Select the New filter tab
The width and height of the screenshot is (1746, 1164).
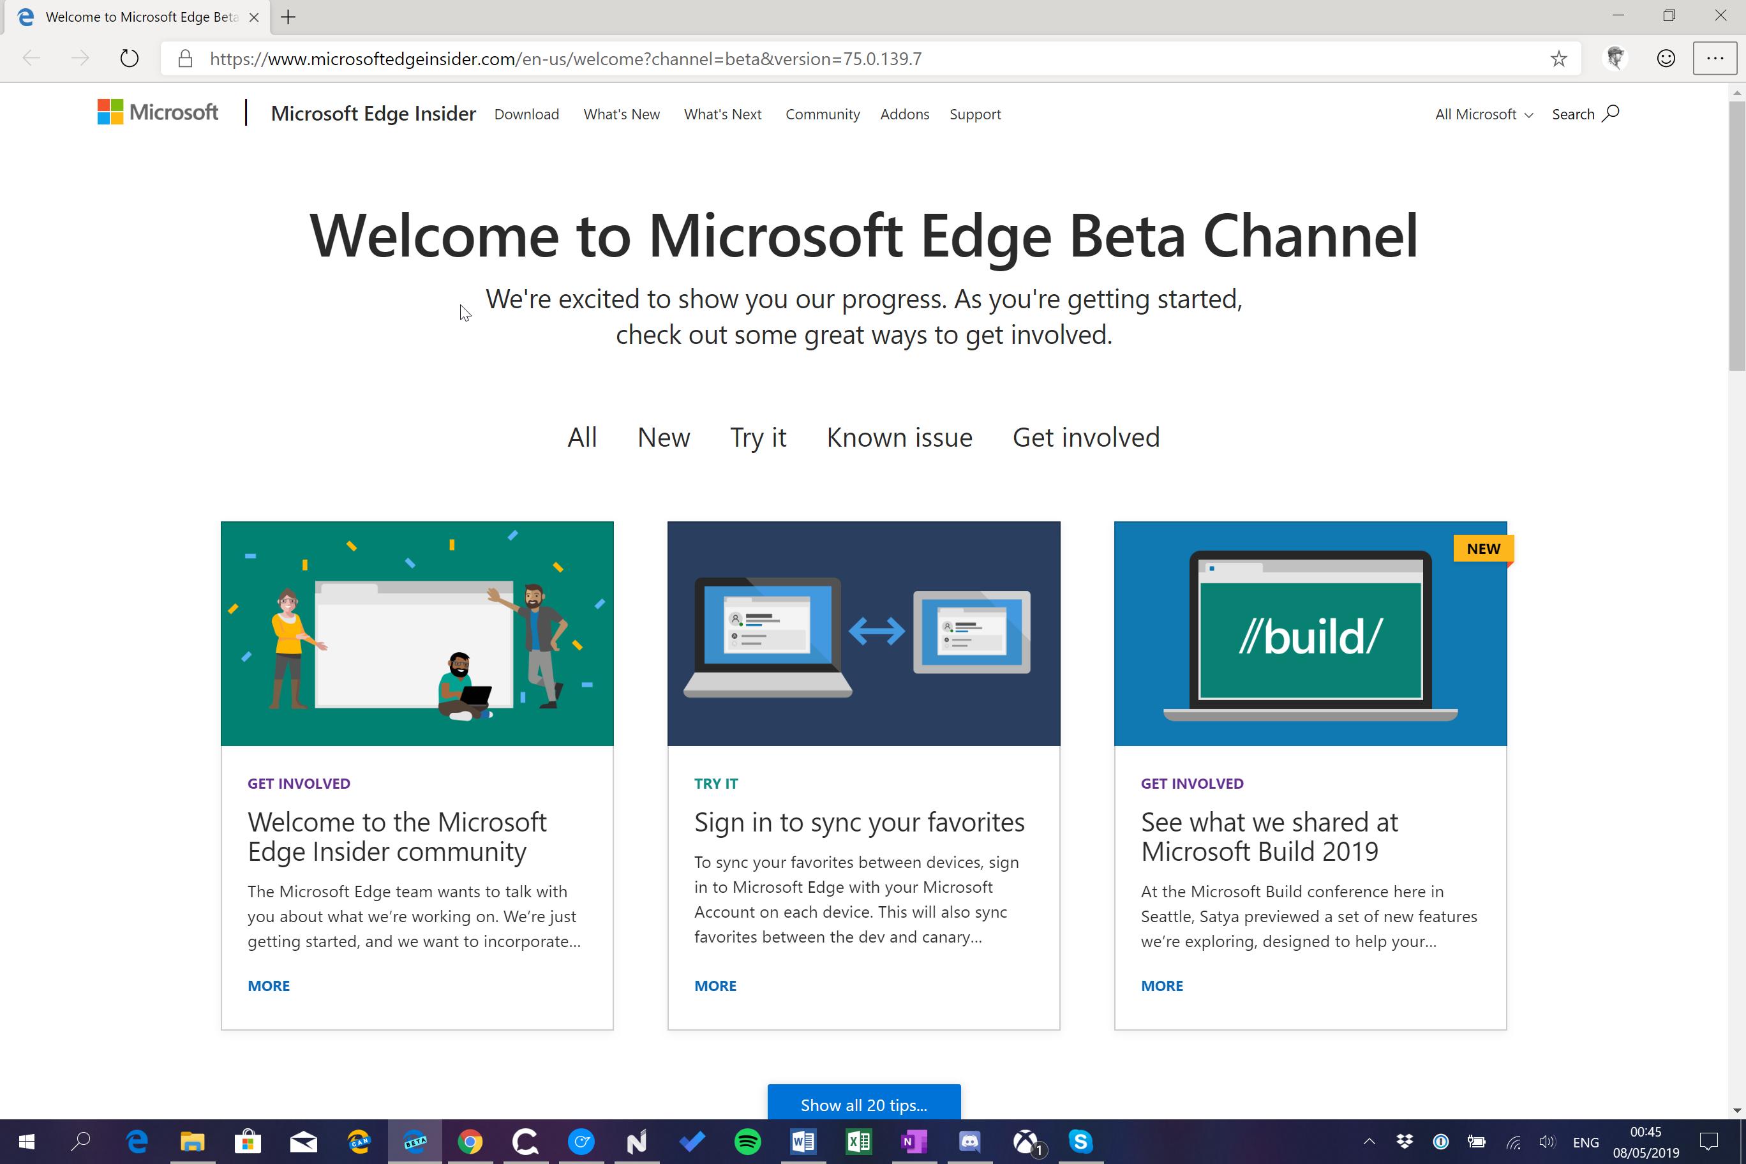tap(664, 437)
